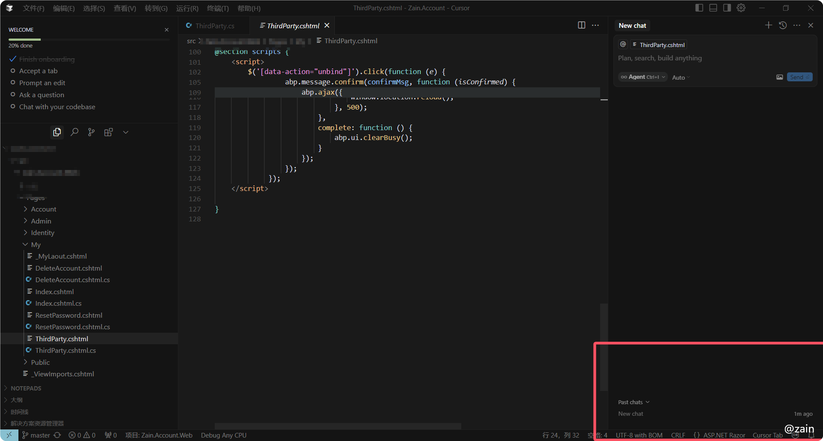Split the editor right
Image resolution: width=823 pixels, height=441 pixels.
point(582,25)
